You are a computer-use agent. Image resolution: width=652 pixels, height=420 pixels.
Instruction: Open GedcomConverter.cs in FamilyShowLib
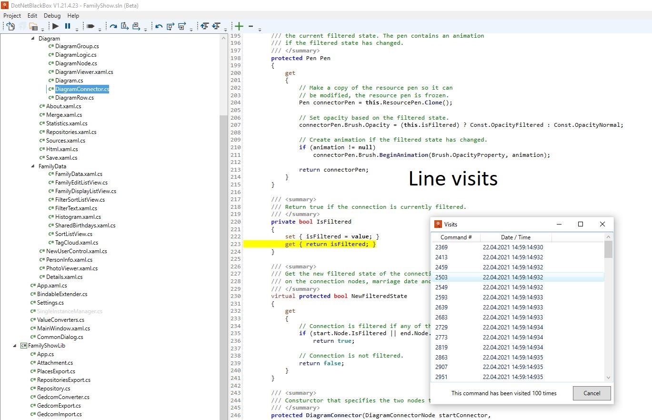point(63,397)
